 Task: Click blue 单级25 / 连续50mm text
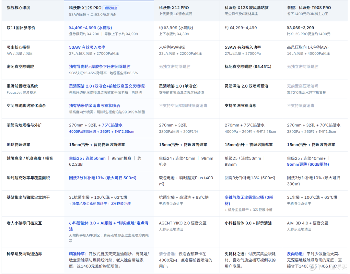point(87,158)
